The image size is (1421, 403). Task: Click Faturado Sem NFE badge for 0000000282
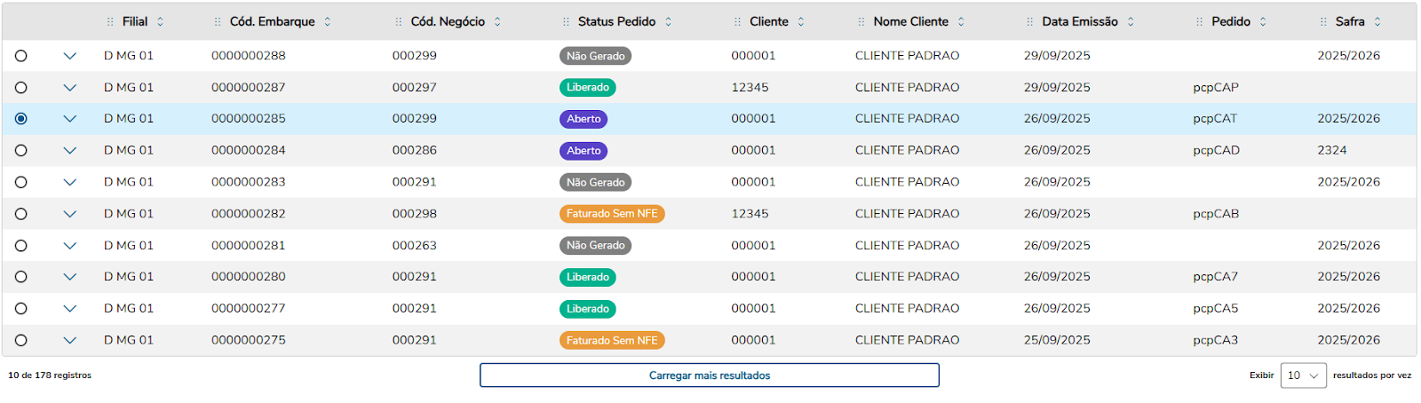[612, 214]
